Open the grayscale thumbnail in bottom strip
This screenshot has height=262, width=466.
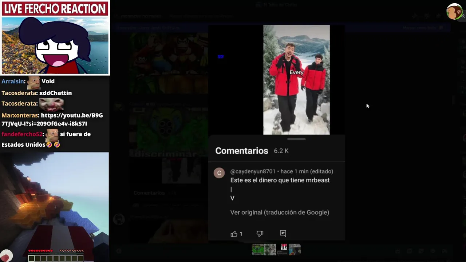pos(270,250)
